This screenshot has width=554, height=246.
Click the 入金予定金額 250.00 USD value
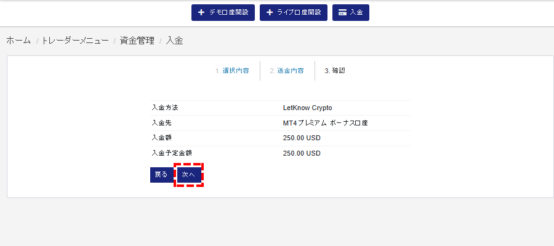pyautogui.click(x=302, y=154)
